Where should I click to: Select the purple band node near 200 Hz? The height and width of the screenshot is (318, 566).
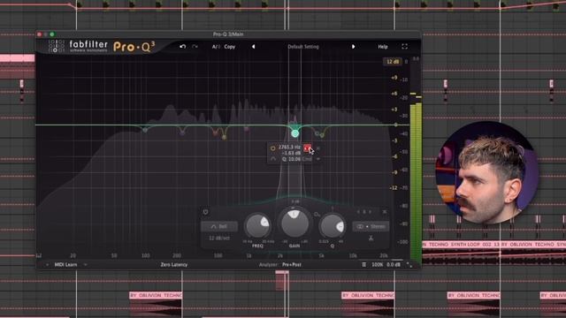[182, 132]
